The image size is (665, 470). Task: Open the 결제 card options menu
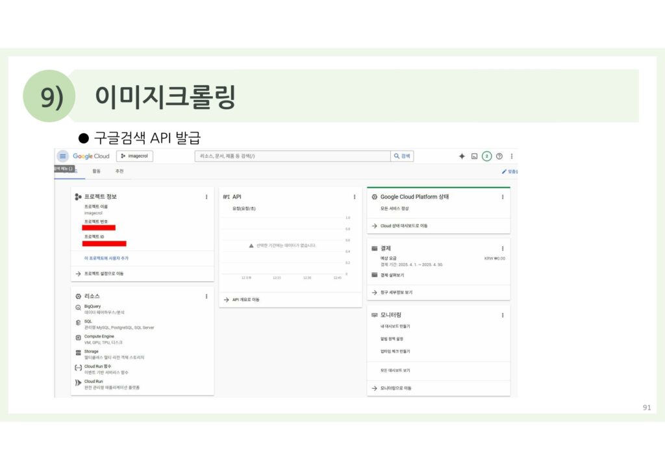coord(503,249)
